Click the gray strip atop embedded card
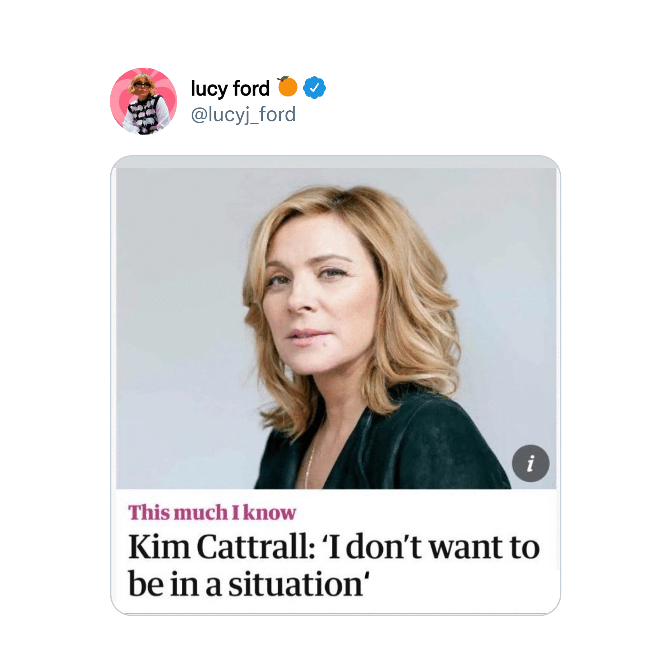 335,162
